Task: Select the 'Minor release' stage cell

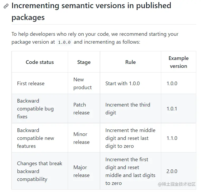Action: tap(84, 138)
